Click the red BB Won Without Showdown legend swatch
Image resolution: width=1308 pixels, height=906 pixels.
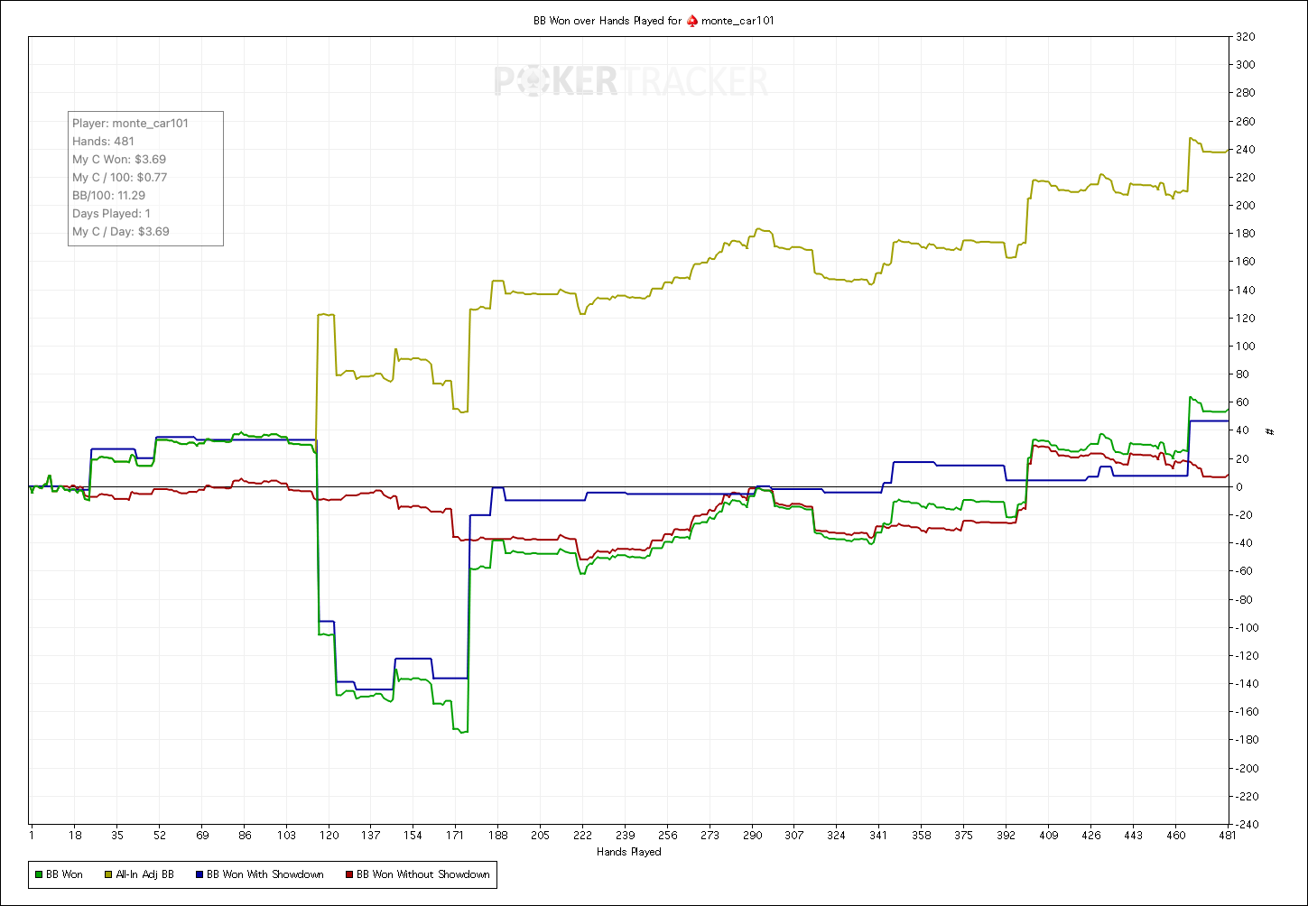348,874
